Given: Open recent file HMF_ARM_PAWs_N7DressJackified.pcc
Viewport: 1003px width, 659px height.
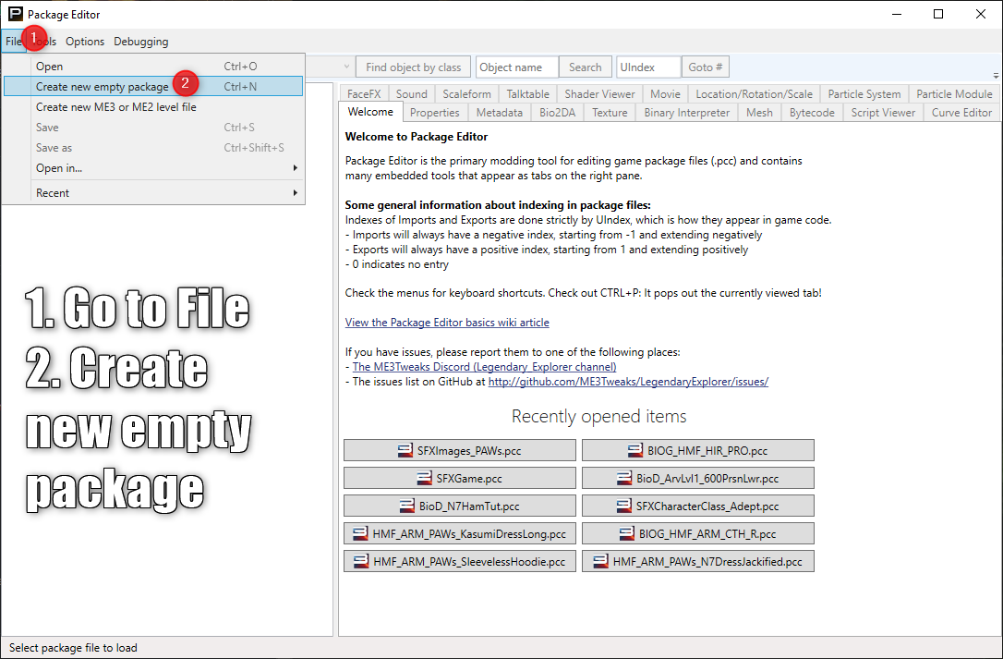Looking at the screenshot, I should click(698, 561).
